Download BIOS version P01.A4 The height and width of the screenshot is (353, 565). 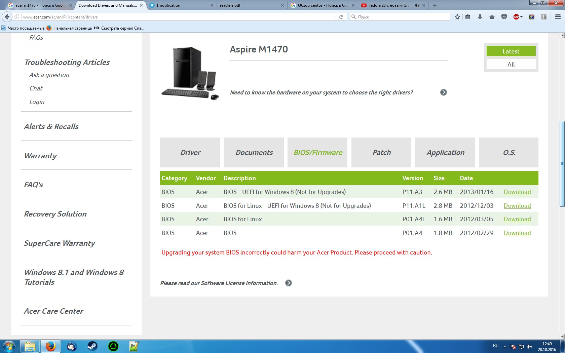517,233
